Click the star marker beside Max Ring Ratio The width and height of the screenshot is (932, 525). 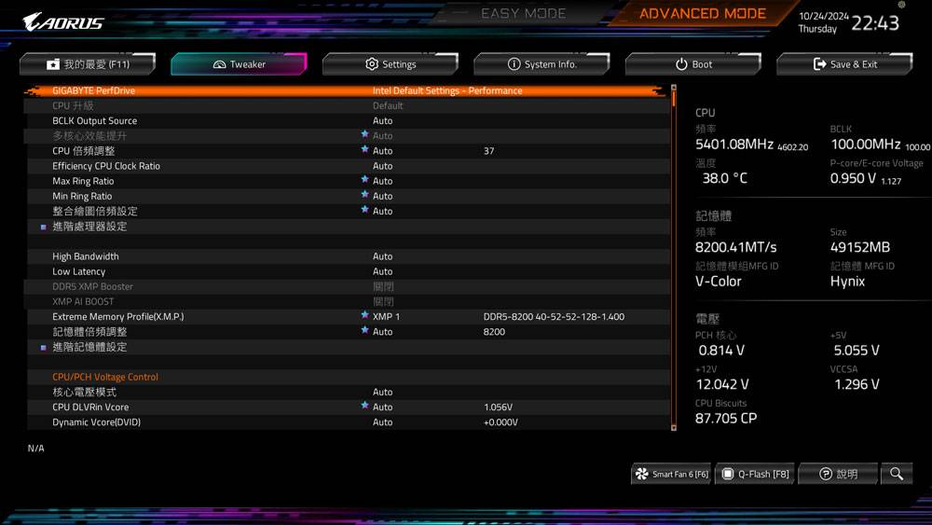365,180
